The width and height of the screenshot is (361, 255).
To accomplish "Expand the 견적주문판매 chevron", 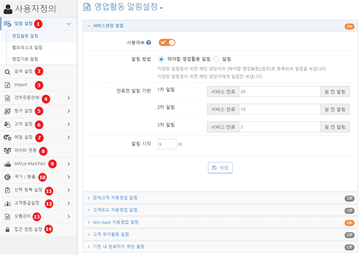I will [x=69, y=98].
